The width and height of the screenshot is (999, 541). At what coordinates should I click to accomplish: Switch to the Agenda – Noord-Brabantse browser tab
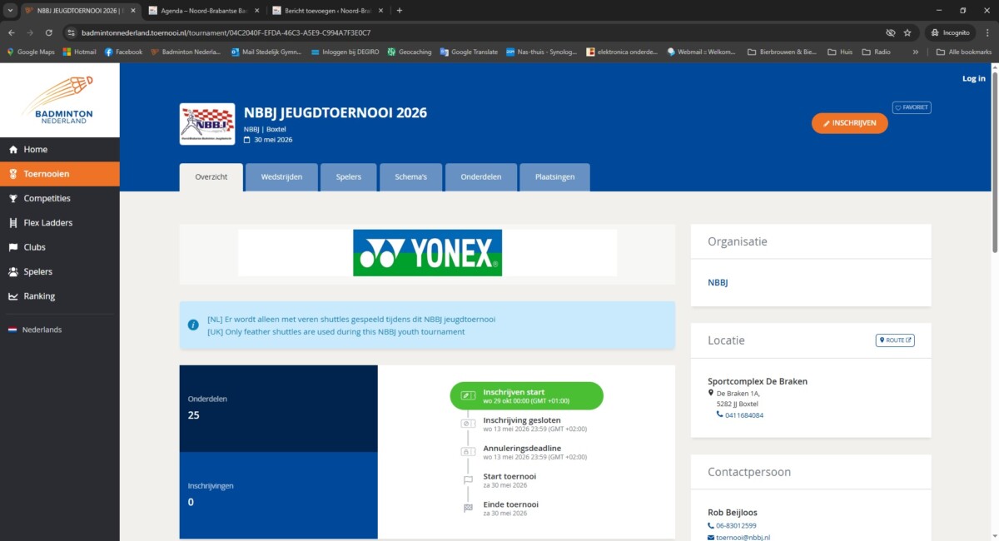(x=204, y=10)
